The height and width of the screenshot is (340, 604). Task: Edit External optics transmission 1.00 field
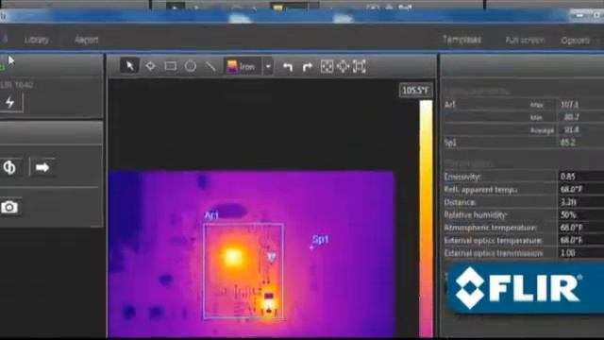pyautogui.click(x=581, y=253)
